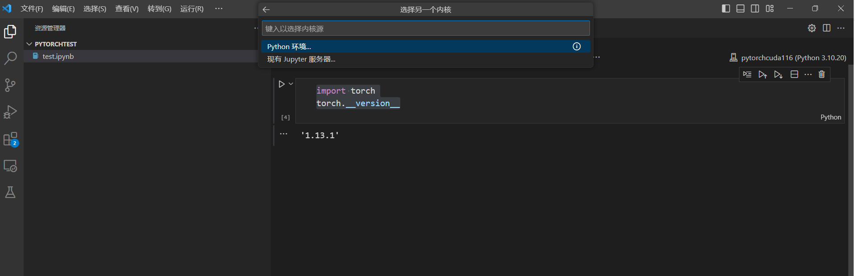Screen dimensions: 855x276
Task: Execute cell and below icon
Action: pyautogui.click(x=778, y=74)
